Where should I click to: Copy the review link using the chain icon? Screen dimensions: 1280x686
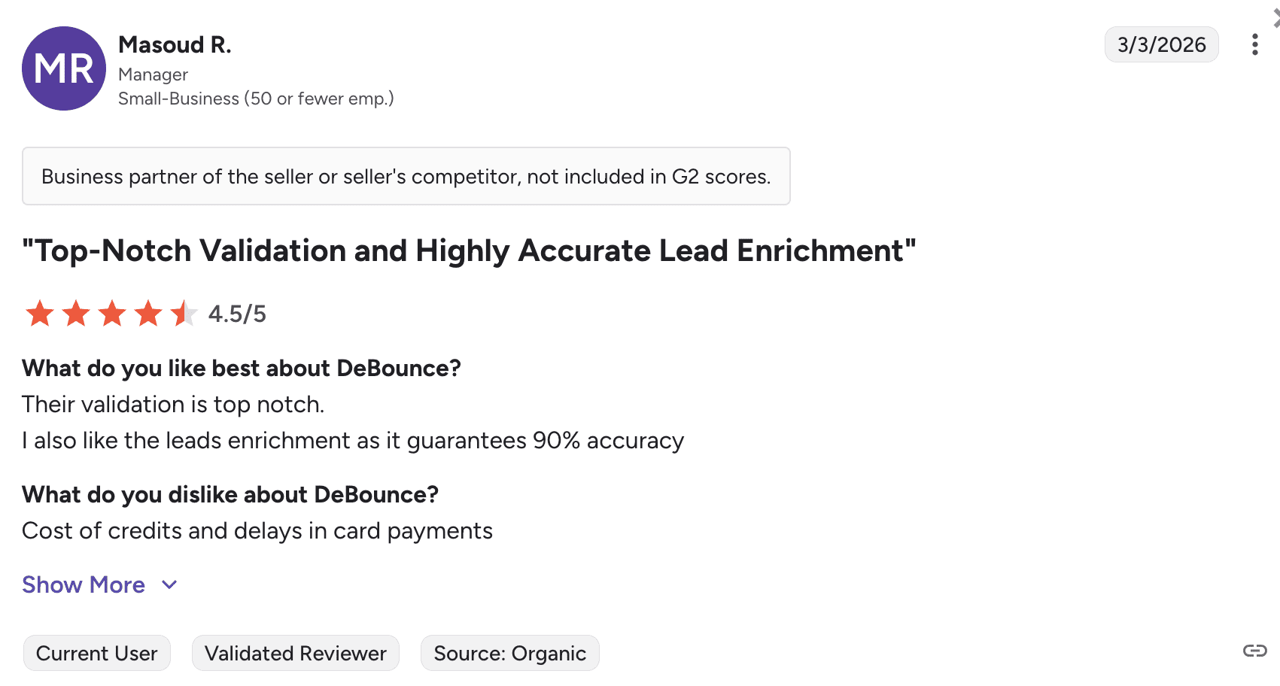tap(1254, 651)
